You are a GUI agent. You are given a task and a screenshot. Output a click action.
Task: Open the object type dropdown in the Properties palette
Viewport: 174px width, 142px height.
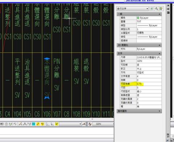tap(133, 9)
